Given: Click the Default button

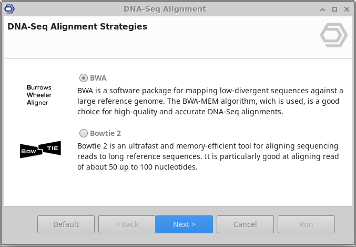Looking at the screenshot, I should [x=66, y=224].
